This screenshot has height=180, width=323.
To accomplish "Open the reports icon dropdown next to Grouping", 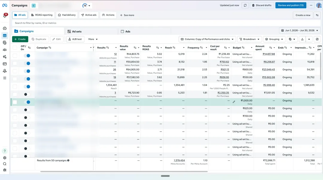I will coord(292,39).
